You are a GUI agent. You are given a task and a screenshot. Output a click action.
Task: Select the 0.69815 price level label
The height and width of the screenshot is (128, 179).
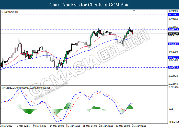pyautogui.click(x=173, y=29)
